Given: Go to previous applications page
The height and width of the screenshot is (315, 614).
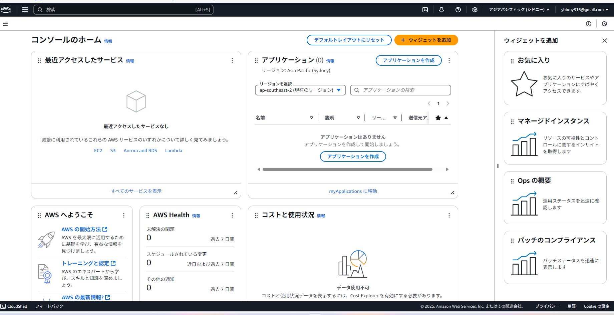Looking at the screenshot, I should click(429, 103).
